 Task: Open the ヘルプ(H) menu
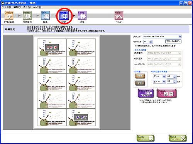[37, 7]
